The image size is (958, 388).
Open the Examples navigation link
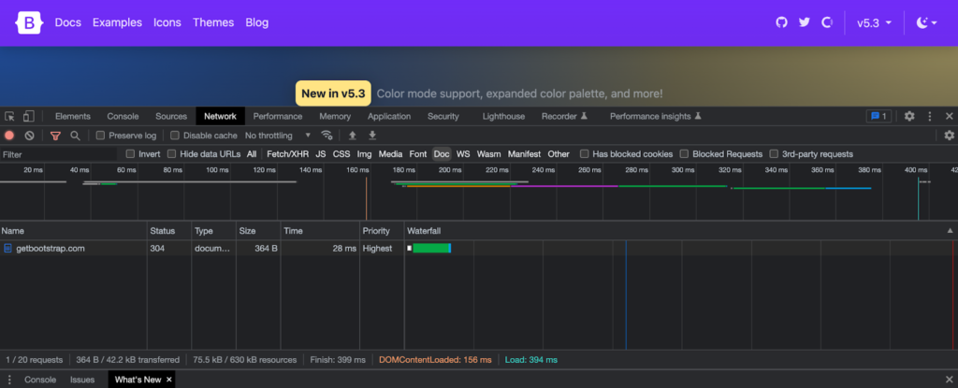[117, 22]
